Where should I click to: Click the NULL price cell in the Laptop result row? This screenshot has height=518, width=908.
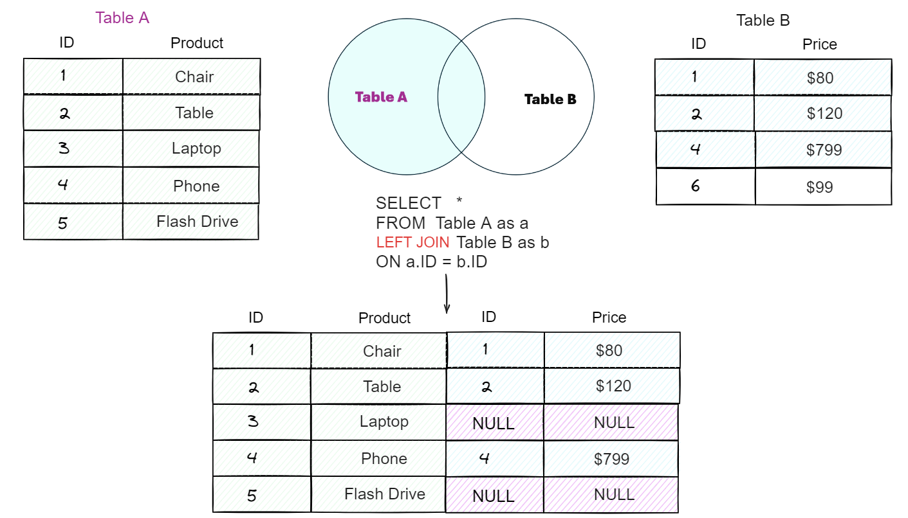pyautogui.click(x=614, y=423)
